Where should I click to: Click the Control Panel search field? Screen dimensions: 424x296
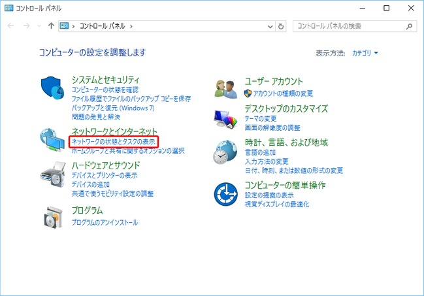point(355,26)
